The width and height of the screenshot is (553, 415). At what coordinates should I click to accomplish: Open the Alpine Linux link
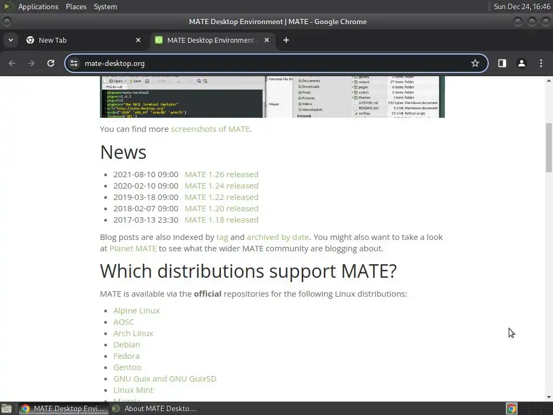coord(137,311)
